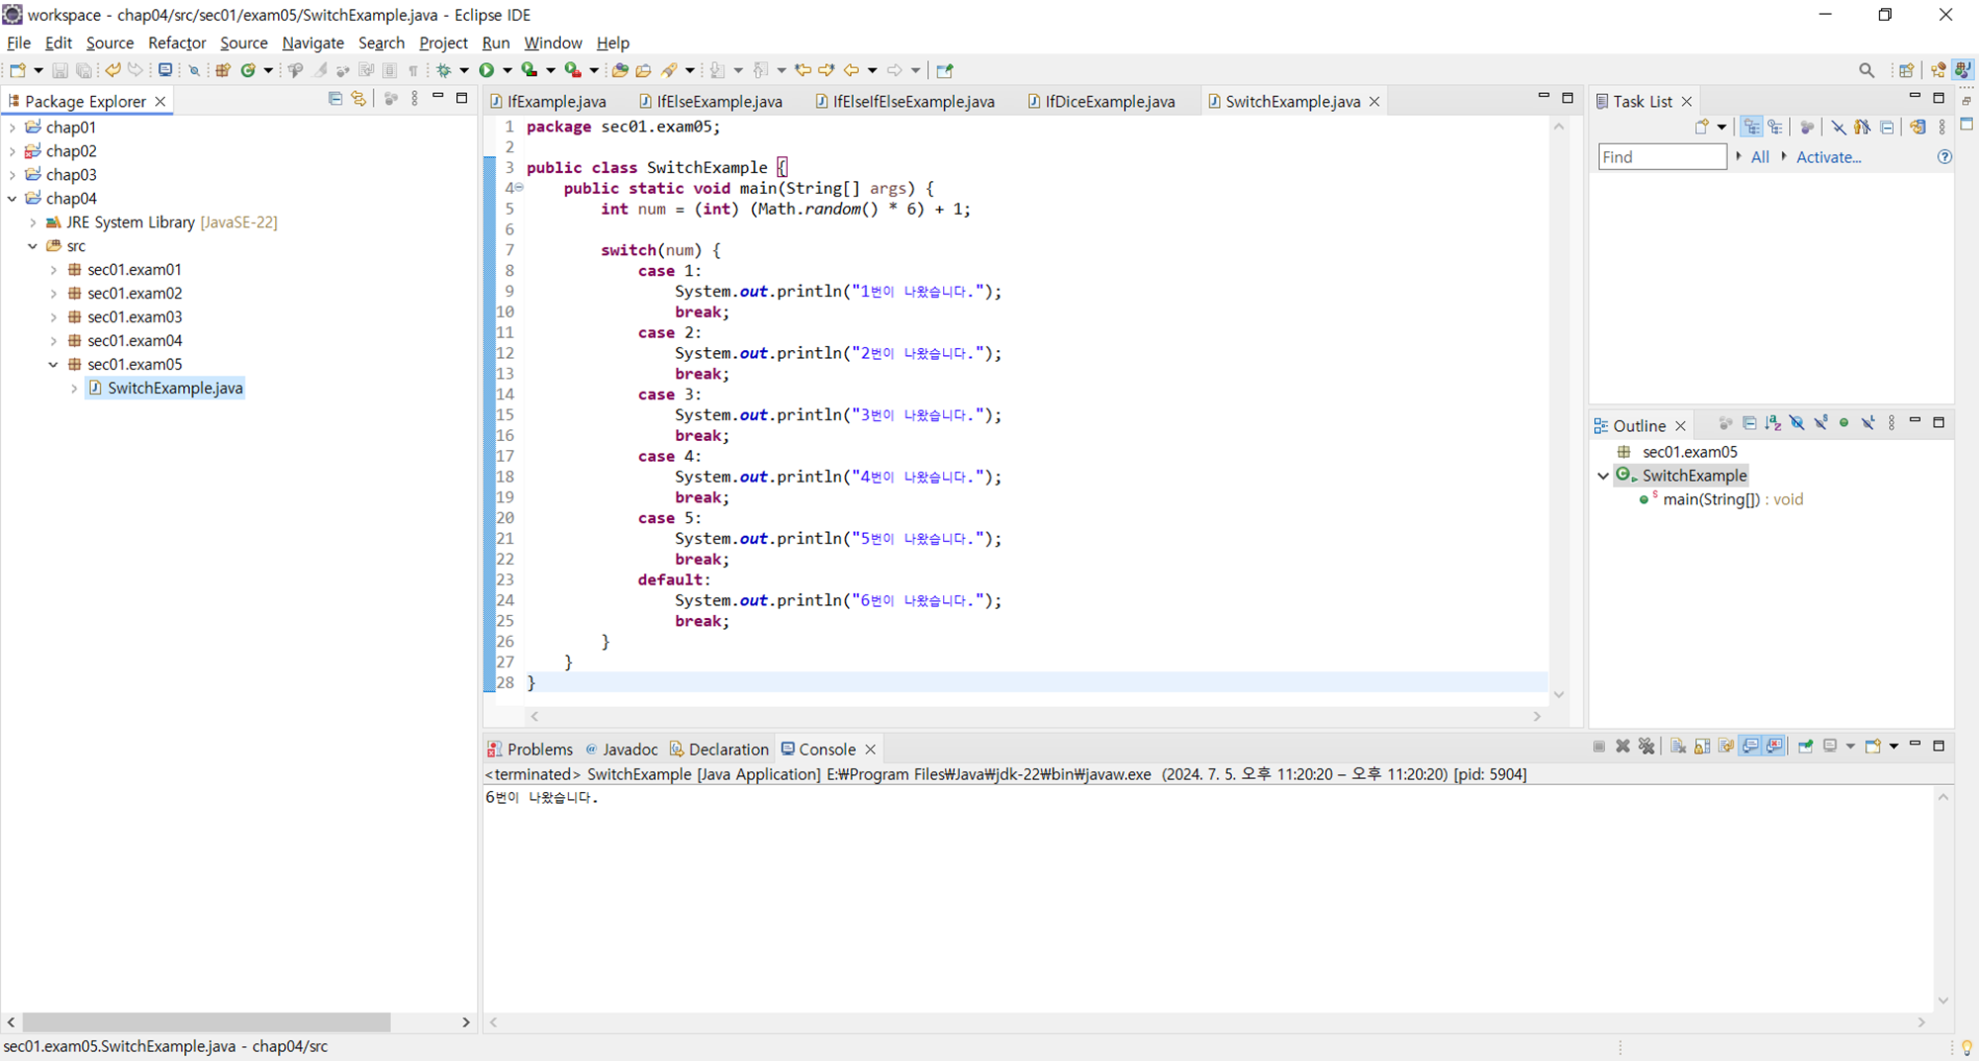The width and height of the screenshot is (1979, 1061).
Task: Open Type search icon in toolbar
Action: 620,70
